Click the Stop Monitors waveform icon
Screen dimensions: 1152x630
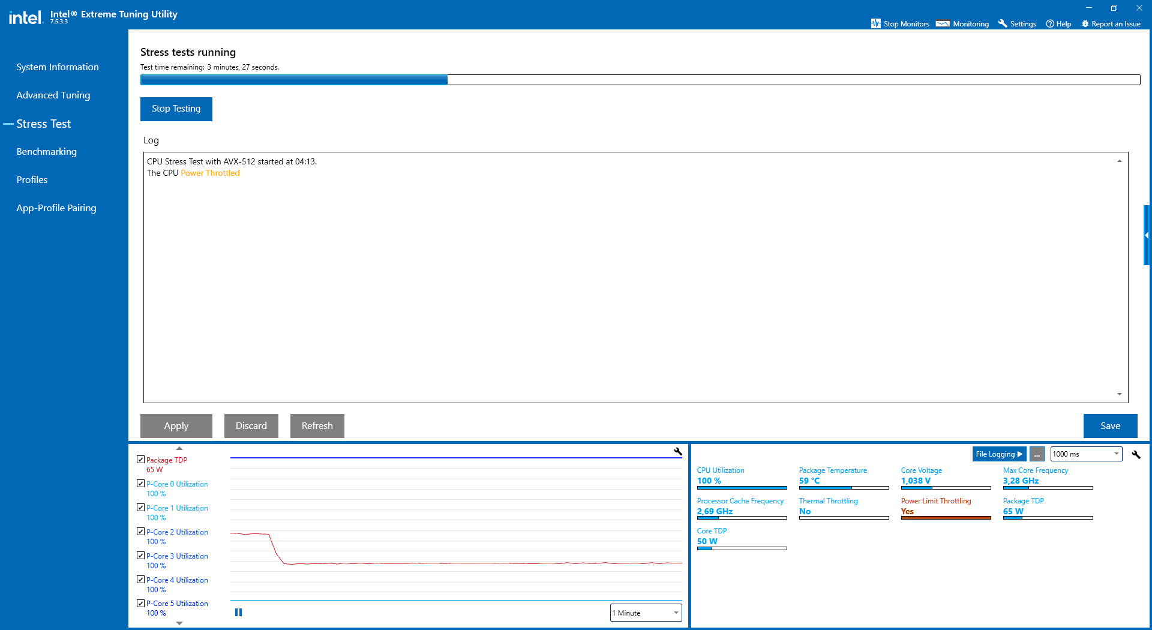pos(875,23)
